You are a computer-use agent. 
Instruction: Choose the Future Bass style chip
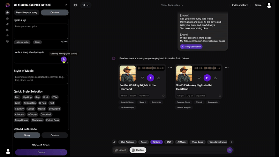tap(53, 120)
